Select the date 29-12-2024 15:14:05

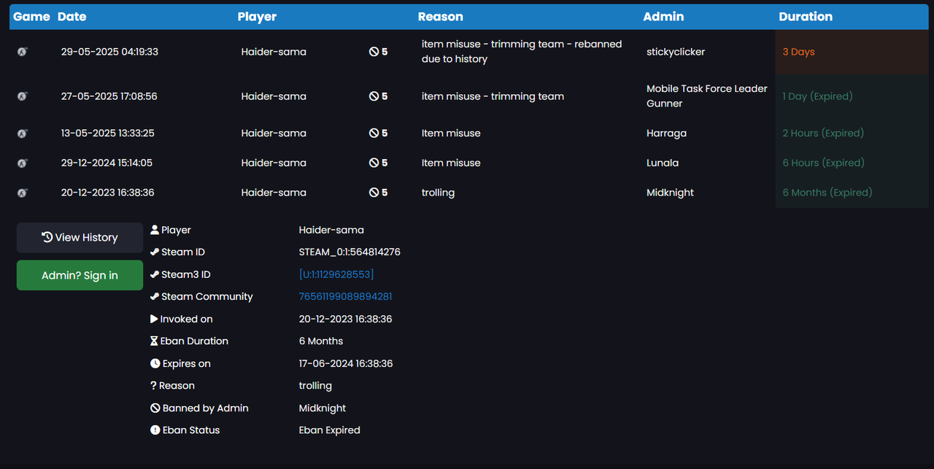[x=107, y=163]
